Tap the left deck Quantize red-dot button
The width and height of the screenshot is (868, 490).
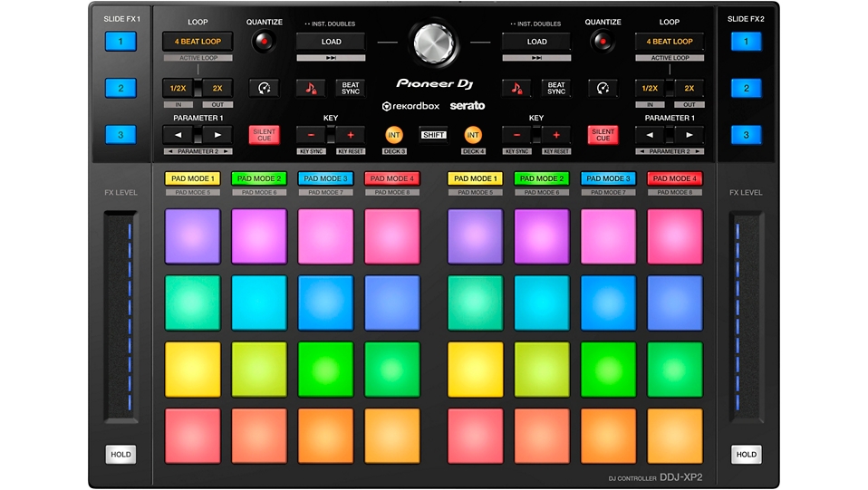point(264,42)
